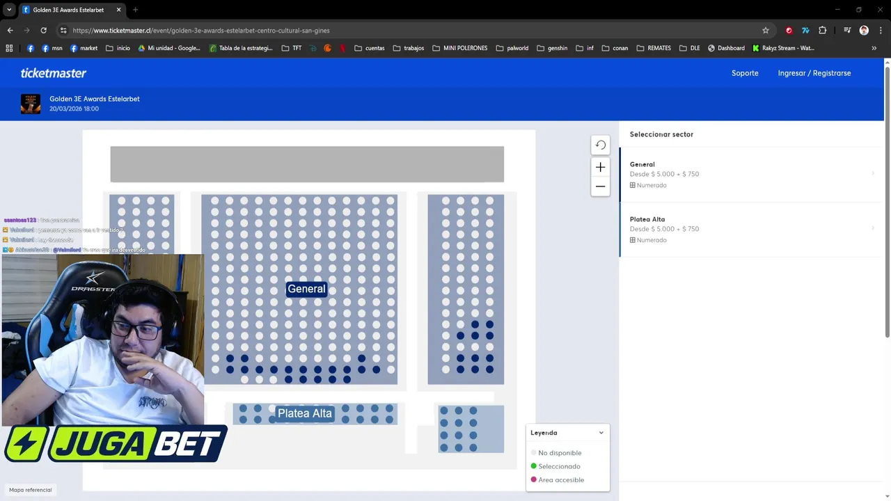
Task: Open the market bookmark
Action: click(x=84, y=48)
